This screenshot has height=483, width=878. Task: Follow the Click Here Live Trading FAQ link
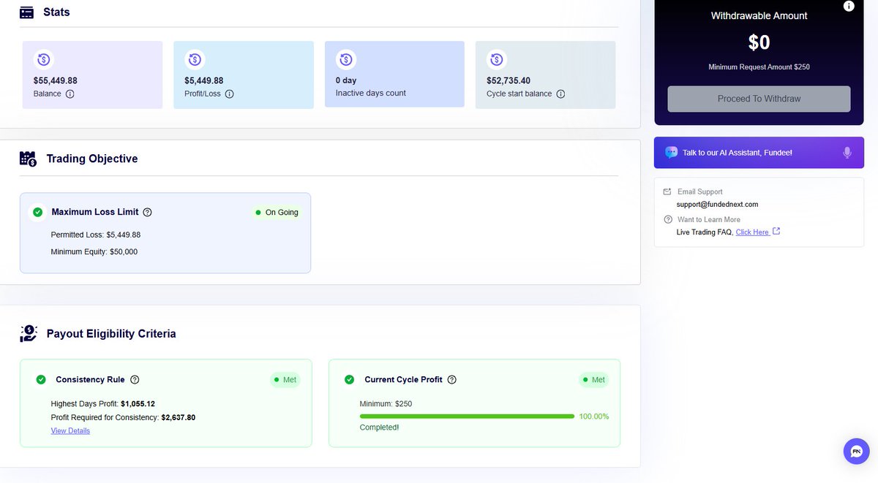753,232
